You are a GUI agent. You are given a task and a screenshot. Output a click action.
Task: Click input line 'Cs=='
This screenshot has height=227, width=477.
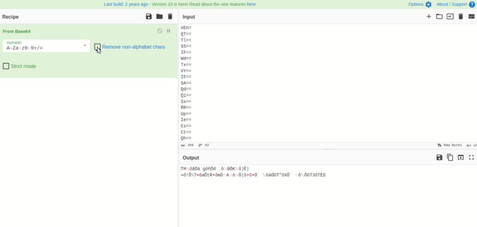pyautogui.click(x=186, y=126)
